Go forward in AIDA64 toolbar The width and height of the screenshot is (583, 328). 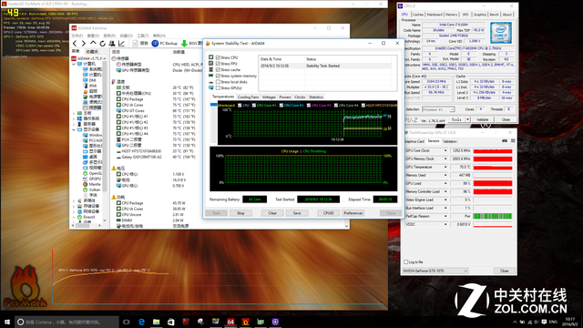tap(84, 44)
